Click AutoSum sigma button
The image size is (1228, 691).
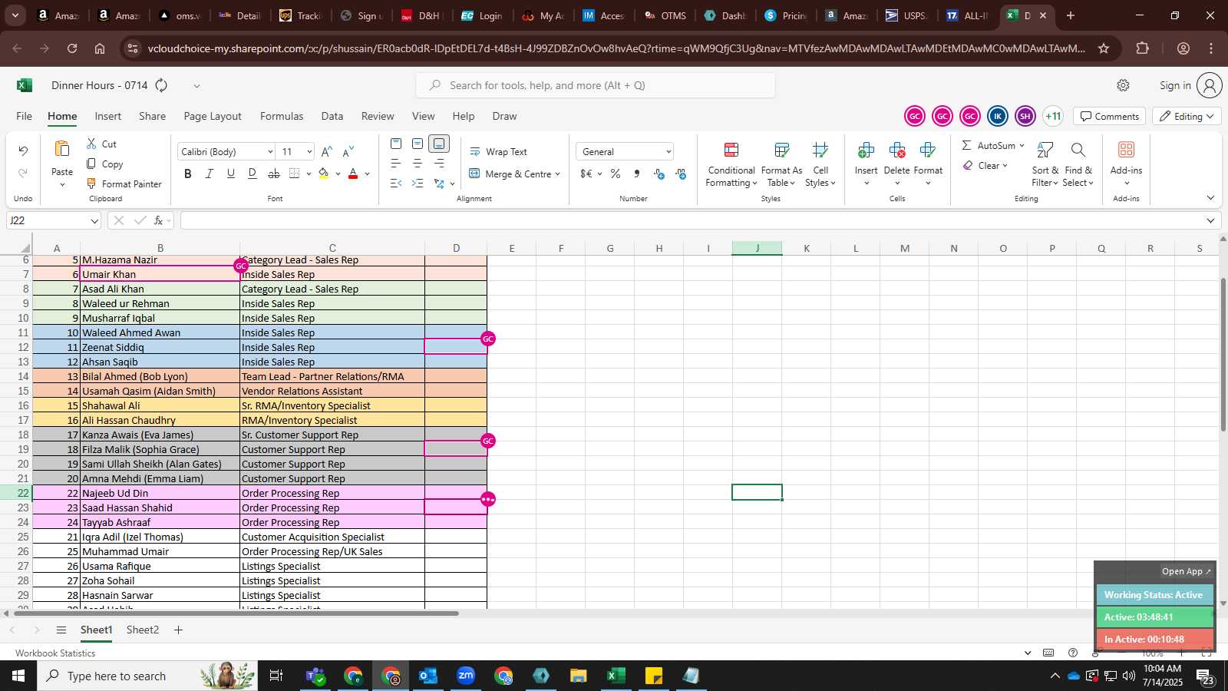click(x=992, y=145)
